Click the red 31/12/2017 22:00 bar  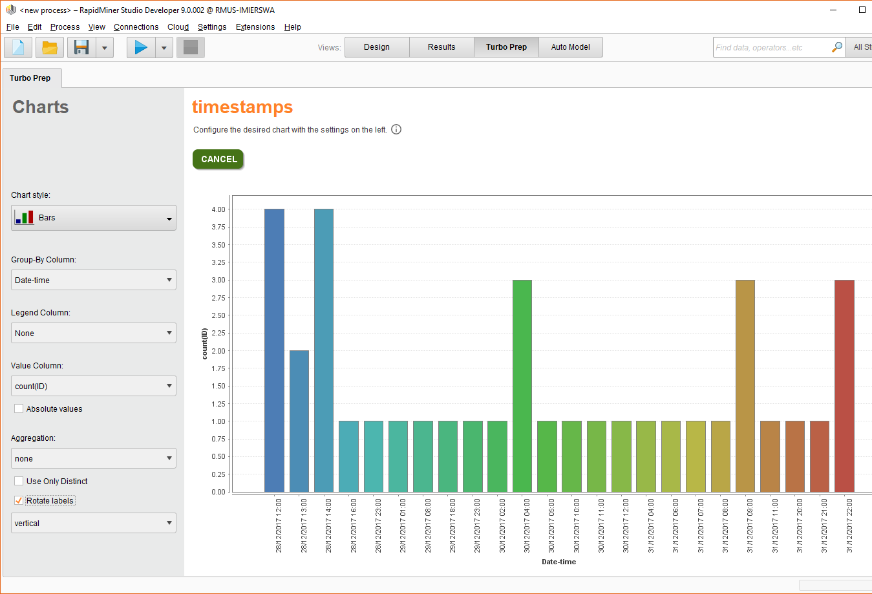click(844, 386)
